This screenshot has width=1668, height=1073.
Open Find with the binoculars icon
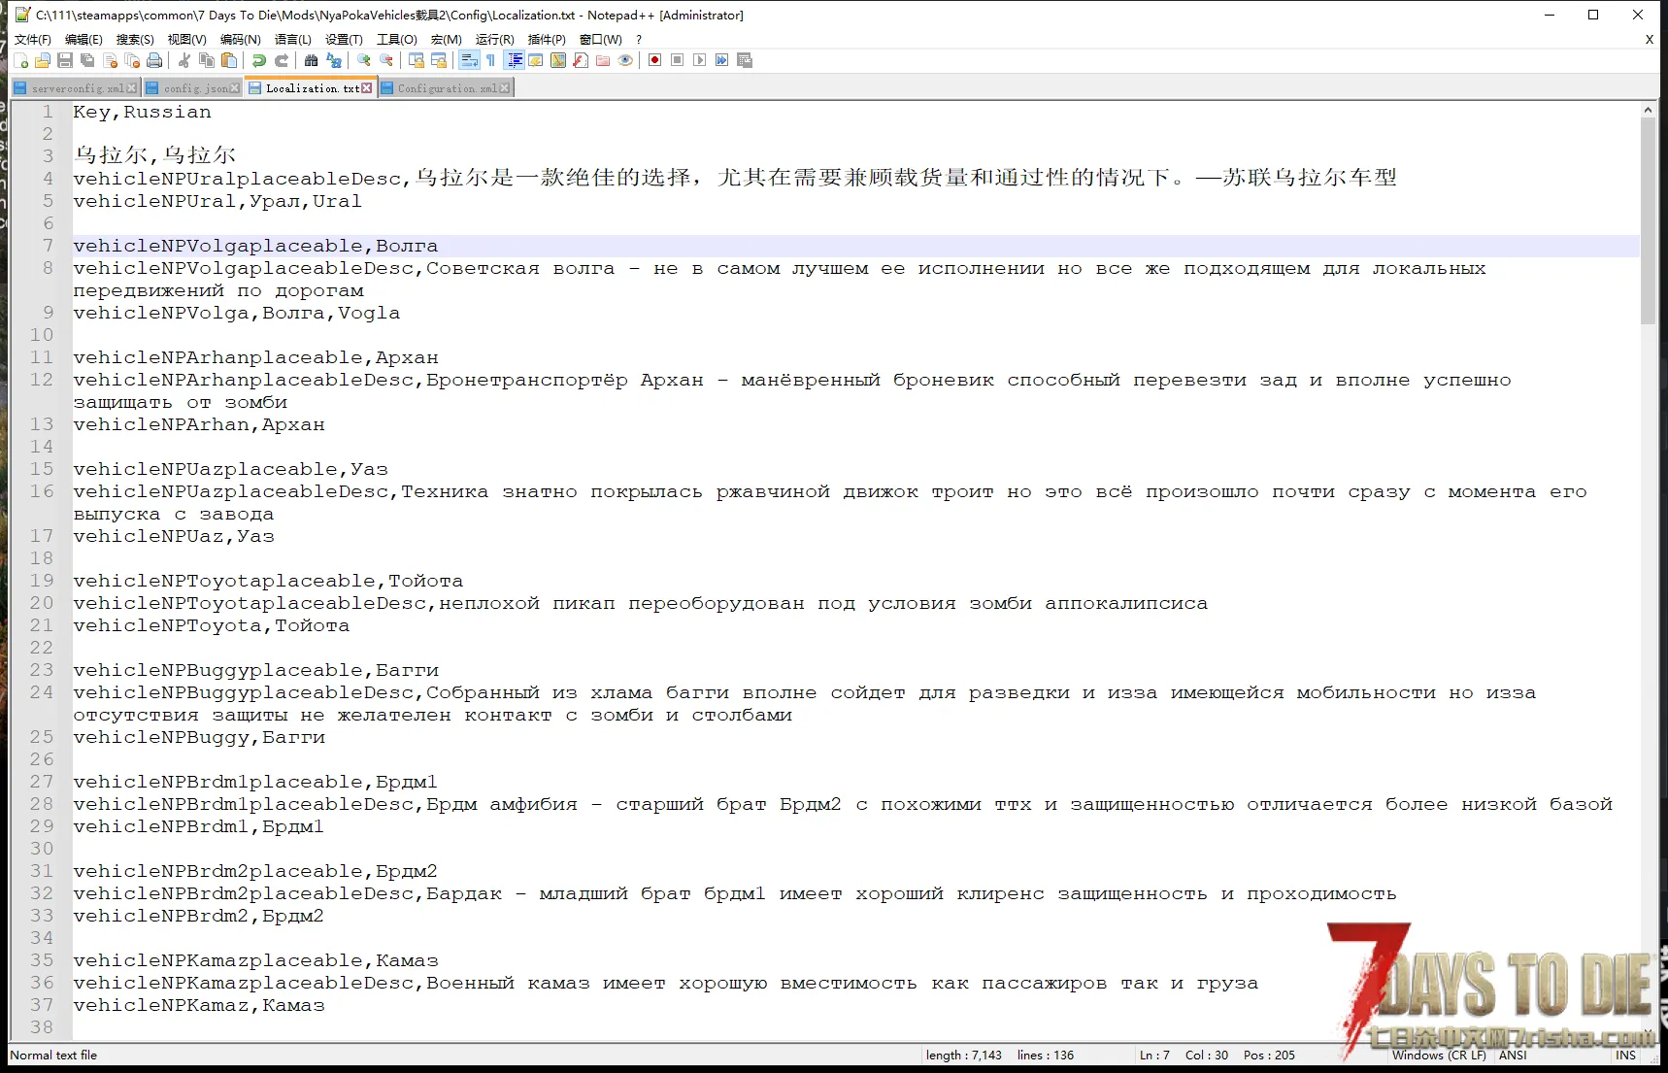[311, 60]
